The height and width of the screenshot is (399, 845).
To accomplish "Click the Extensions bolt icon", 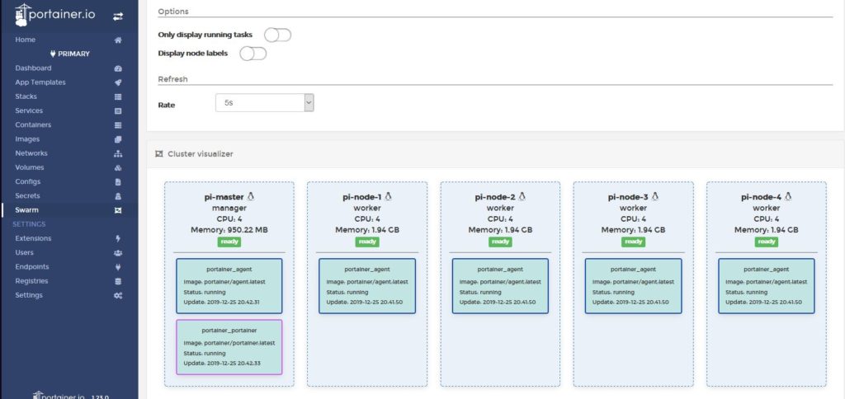I will click(x=118, y=238).
